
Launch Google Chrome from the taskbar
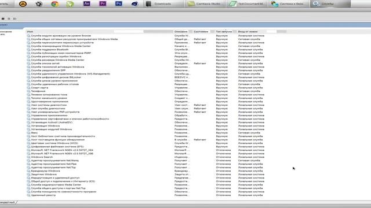(54, 4)
